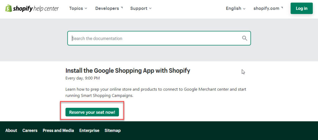
Task: Open the shopify.com navigation link
Action: click(268, 8)
